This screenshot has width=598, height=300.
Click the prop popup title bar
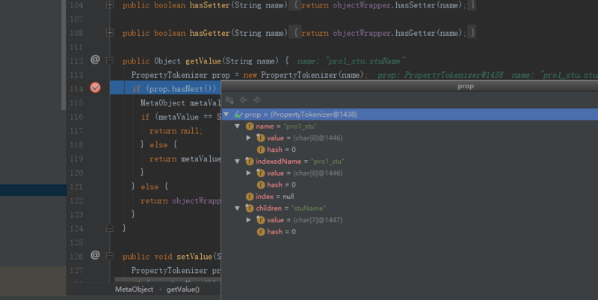pos(410,86)
